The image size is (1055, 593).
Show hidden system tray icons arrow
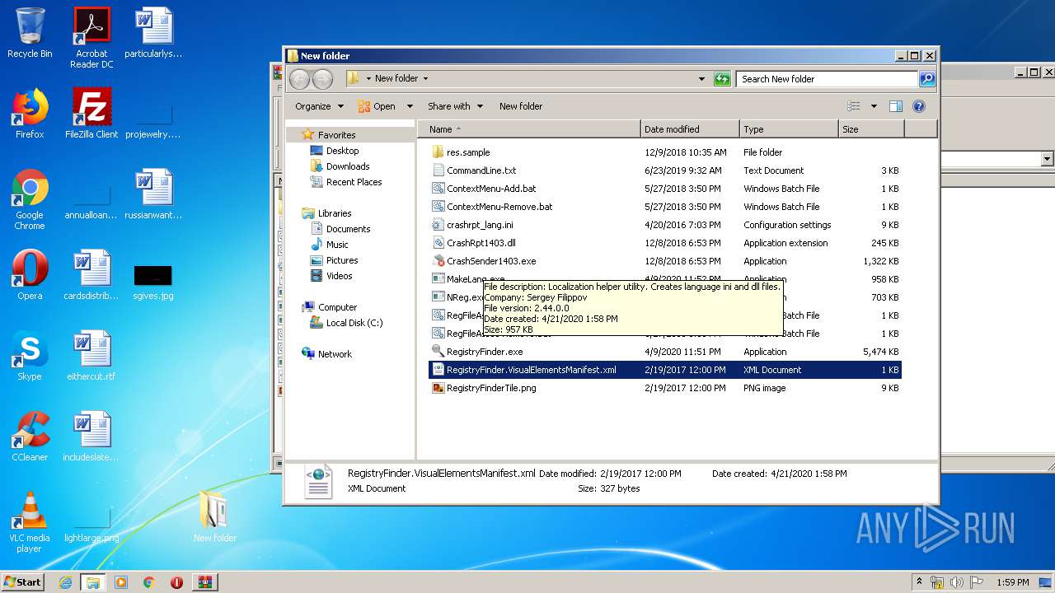pos(919,582)
